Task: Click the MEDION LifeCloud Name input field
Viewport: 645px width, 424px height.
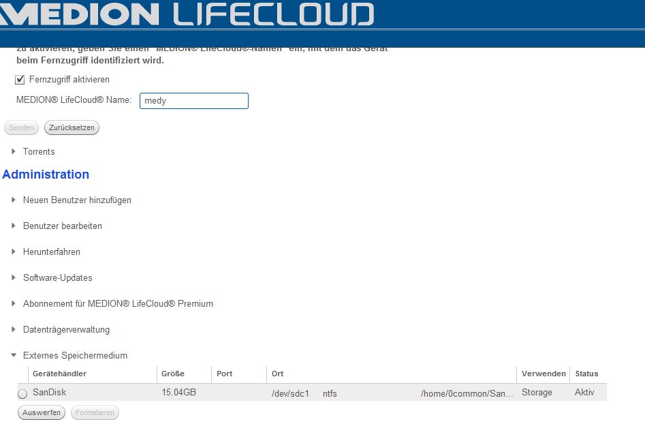Action: [x=193, y=101]
